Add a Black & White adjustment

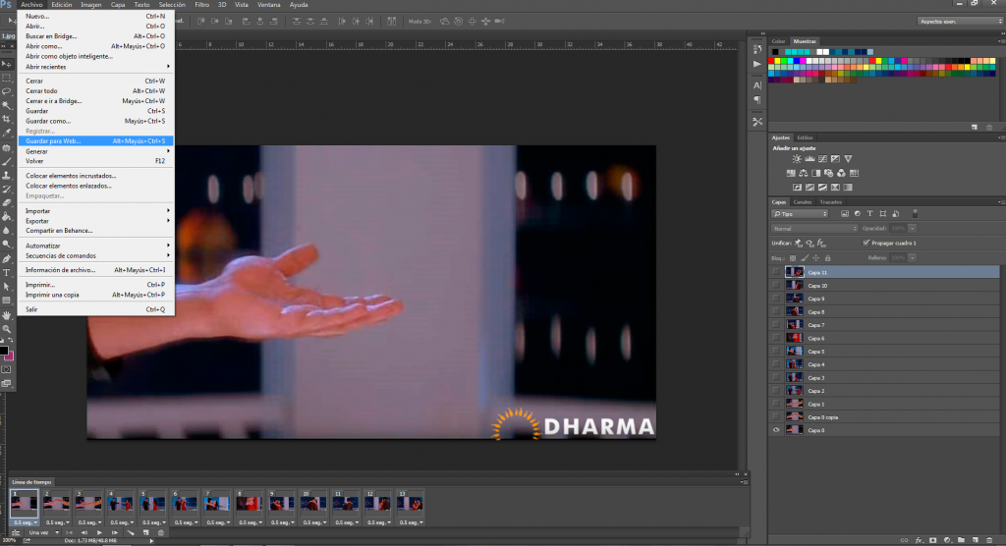point(816,173)
